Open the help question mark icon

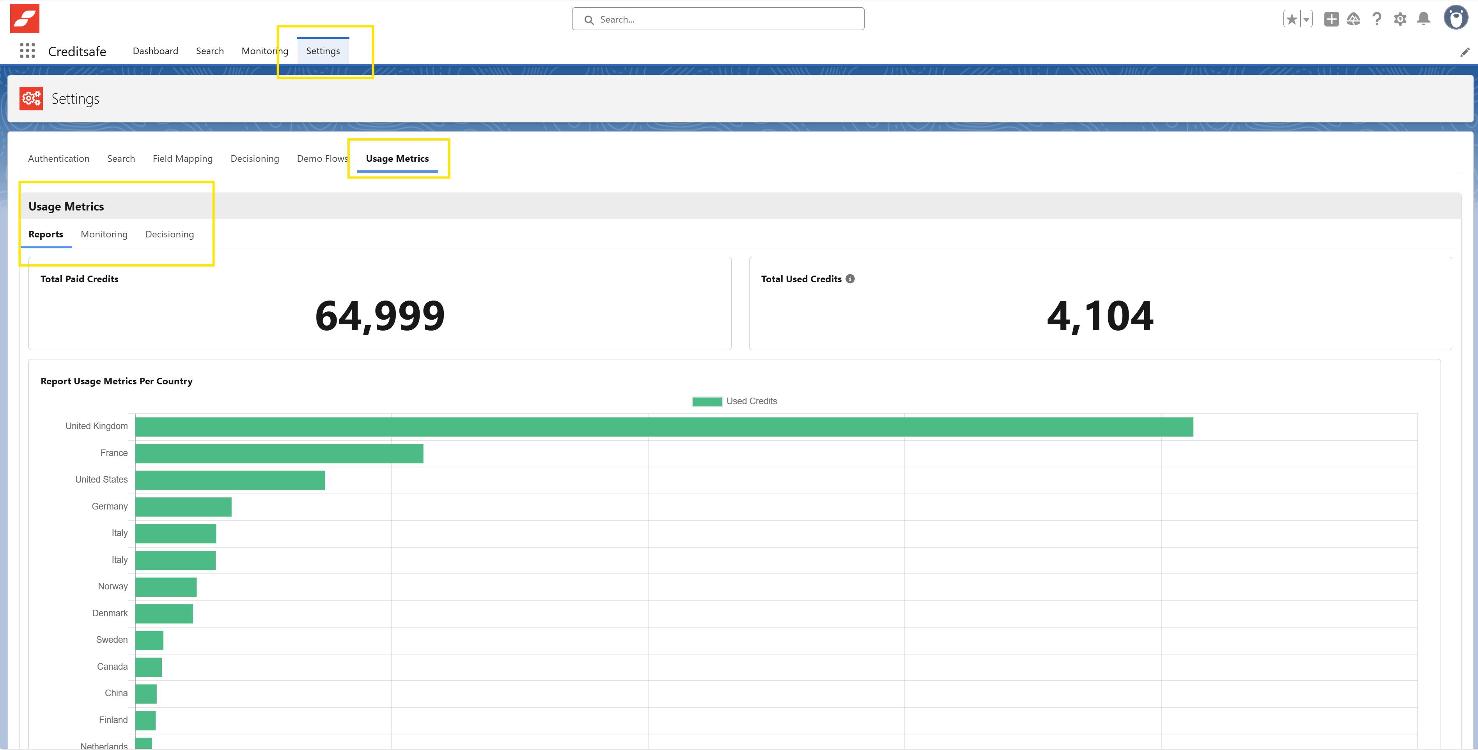coord(1377,19)
